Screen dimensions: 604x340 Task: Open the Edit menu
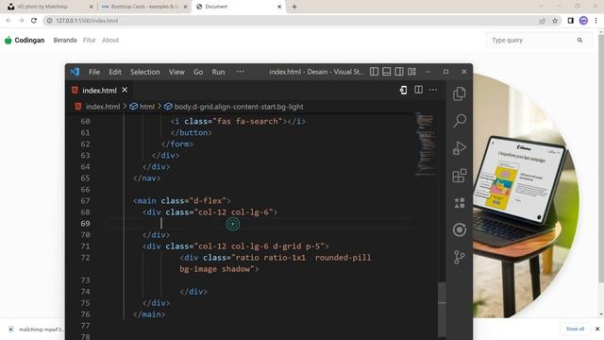coord(115,72)
